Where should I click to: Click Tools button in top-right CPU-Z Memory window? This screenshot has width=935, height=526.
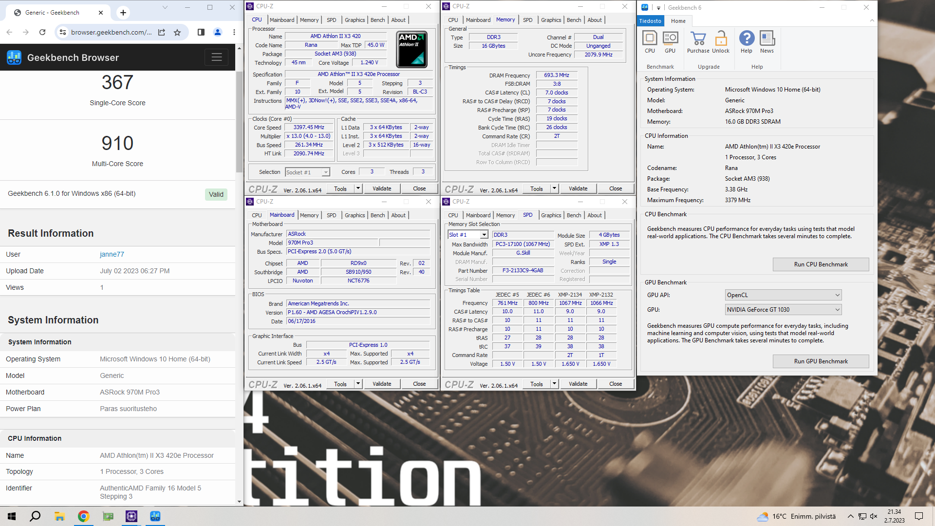537,188
